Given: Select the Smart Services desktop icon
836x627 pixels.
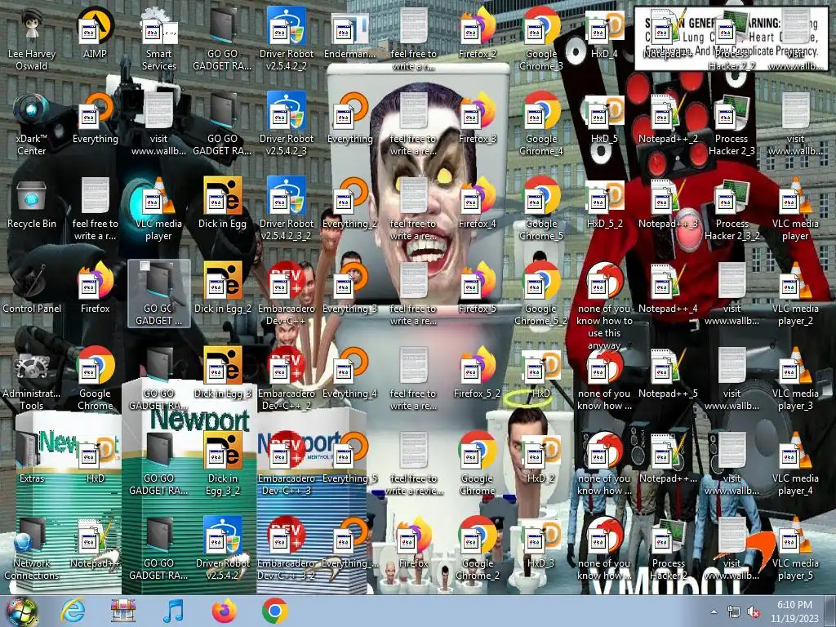Looking at the screenshot, I should click(159, 39).
